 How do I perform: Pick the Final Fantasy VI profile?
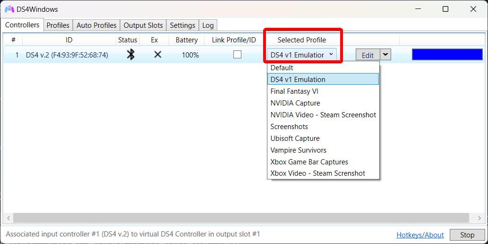(323, 91)
